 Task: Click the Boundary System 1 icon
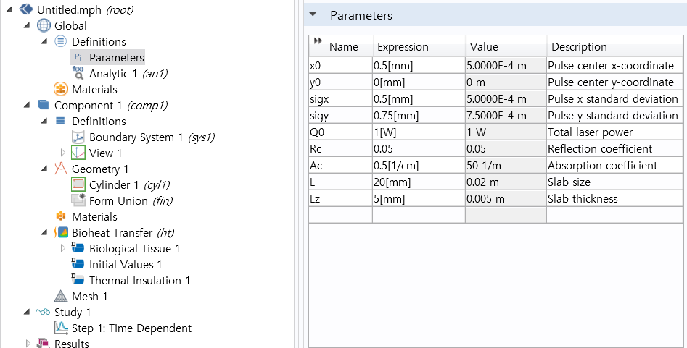[78, 137]
